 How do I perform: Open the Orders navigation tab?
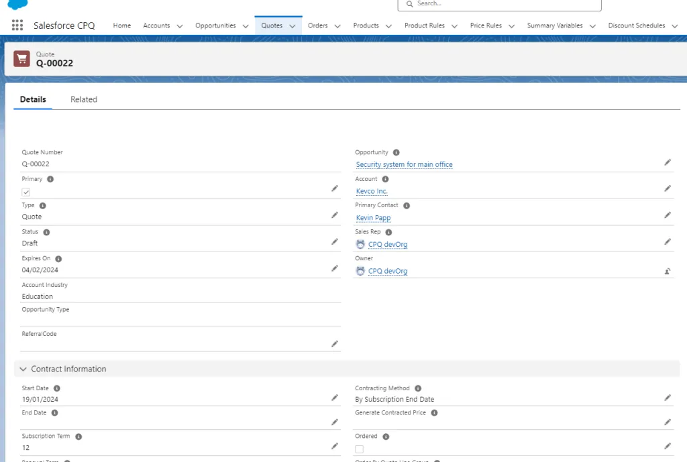(x=317, y=25)
